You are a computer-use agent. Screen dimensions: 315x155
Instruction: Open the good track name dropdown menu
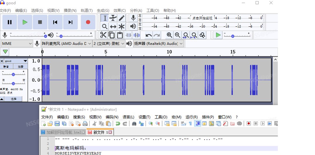pos(25,61)
